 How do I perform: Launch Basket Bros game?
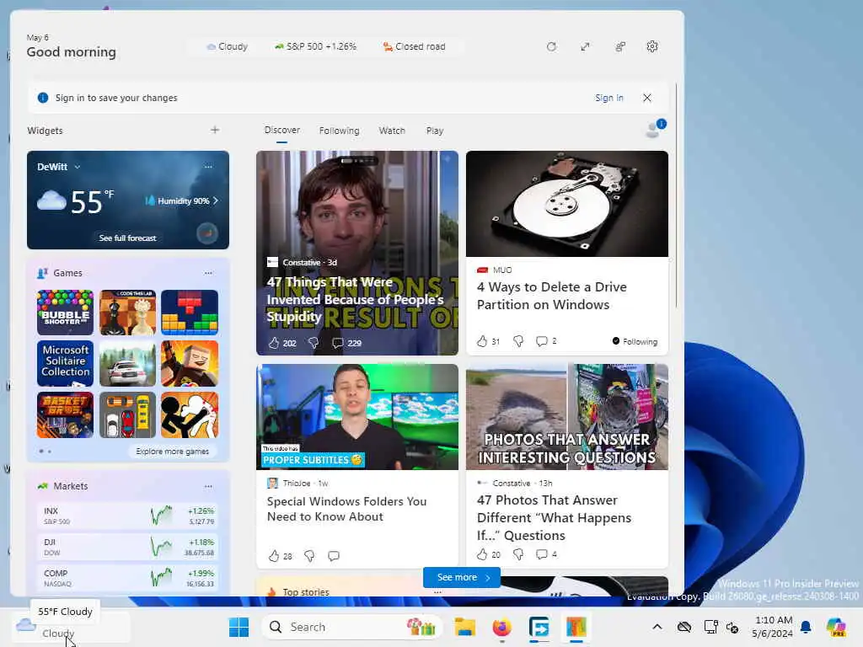(65, 414)
